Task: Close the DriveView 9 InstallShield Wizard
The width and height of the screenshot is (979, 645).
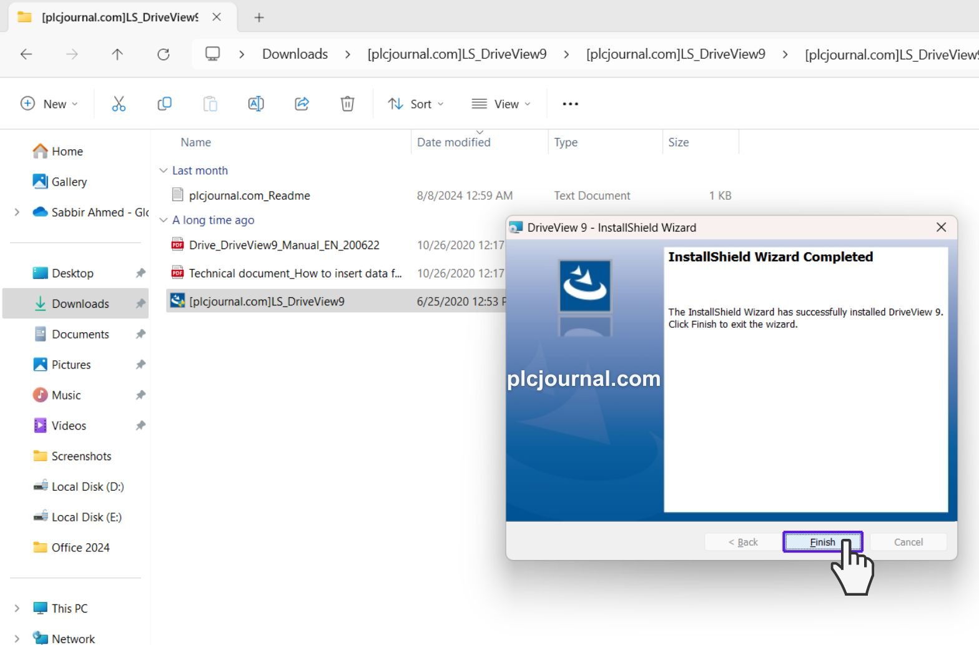Action: (x=942, y=227)
